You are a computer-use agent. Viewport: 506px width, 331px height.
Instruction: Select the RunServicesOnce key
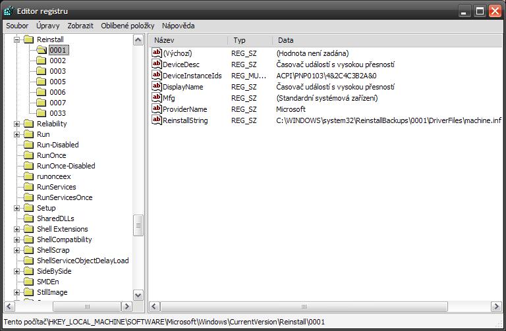[x=65, y=197]
